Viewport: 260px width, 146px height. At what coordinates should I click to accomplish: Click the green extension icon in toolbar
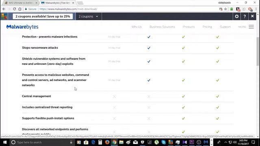pos(232,9)
